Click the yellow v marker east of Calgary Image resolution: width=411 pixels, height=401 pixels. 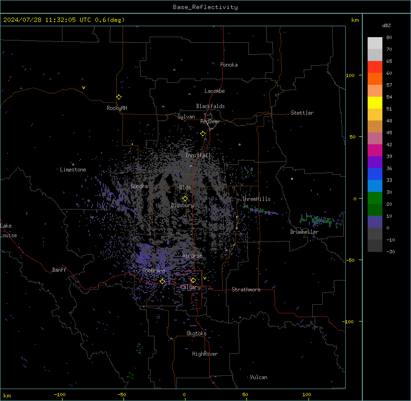205,278
